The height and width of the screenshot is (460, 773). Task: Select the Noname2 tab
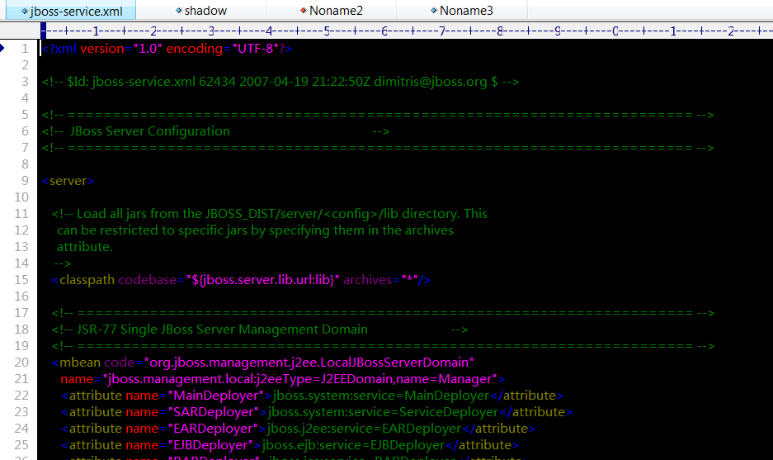point(332,11)
